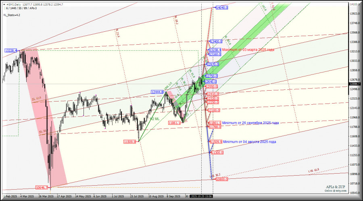Select the #SMI.Daily symbol title text
Viewport: 363px width, 201px height.
pos(14,4)
